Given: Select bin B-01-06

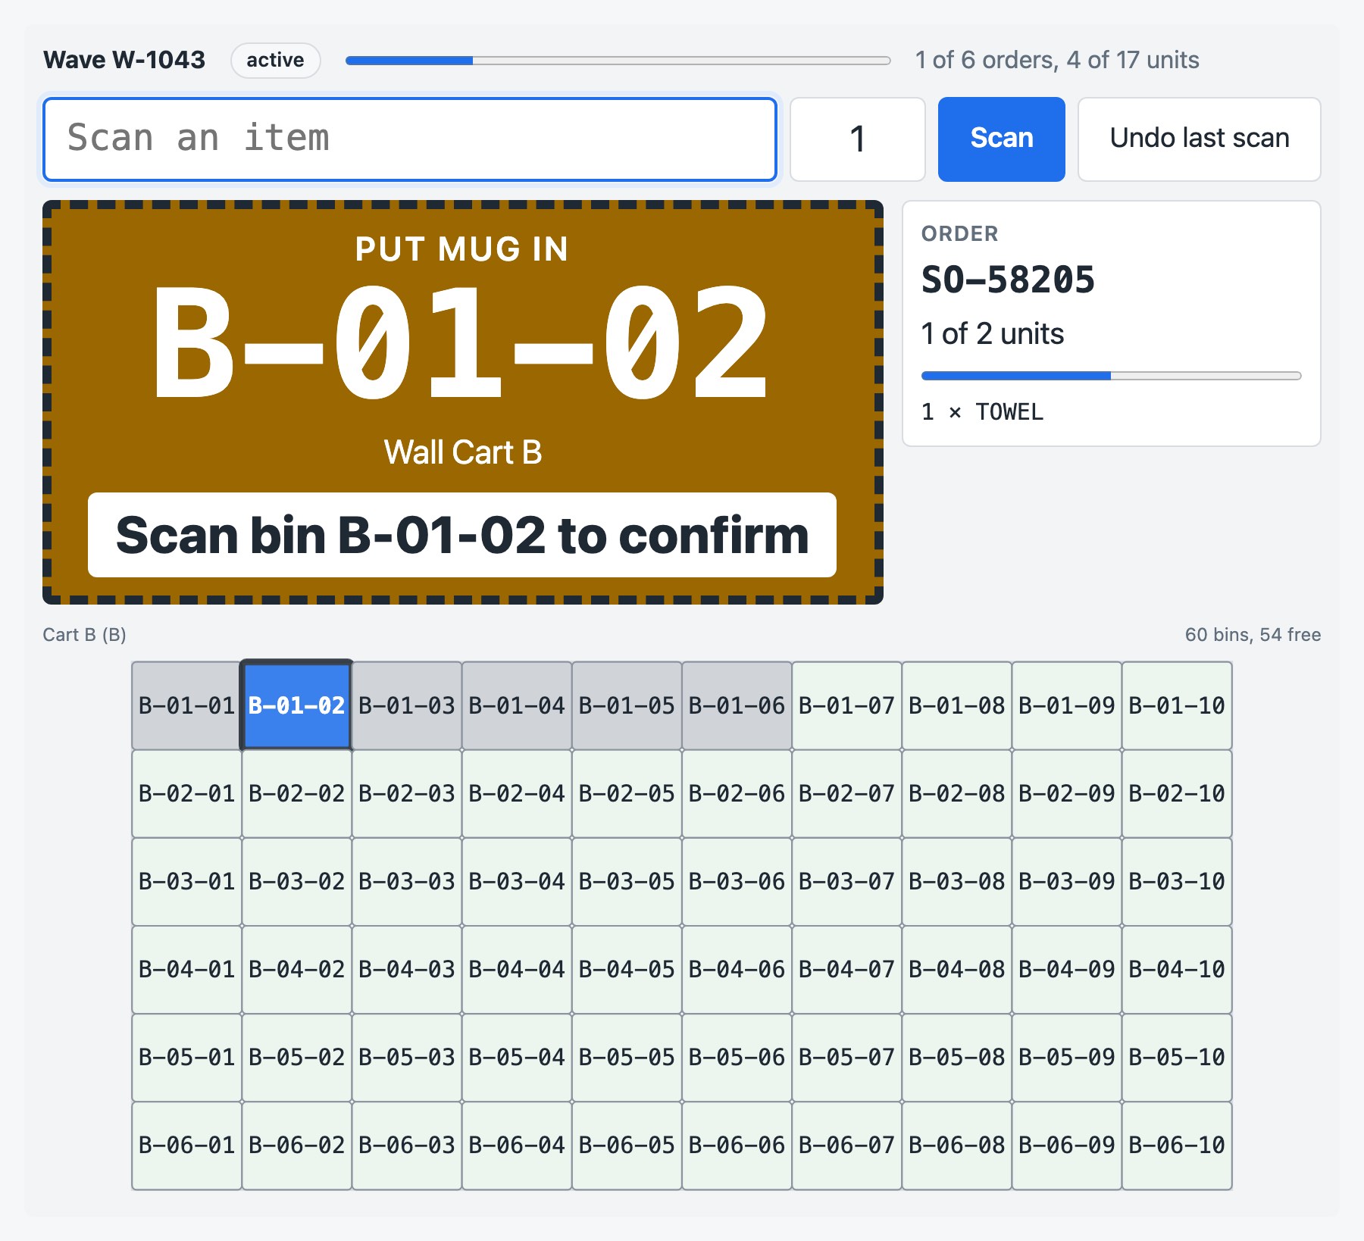Looking at the screenshot, I should pyautogui.click(x=737, y=705).
